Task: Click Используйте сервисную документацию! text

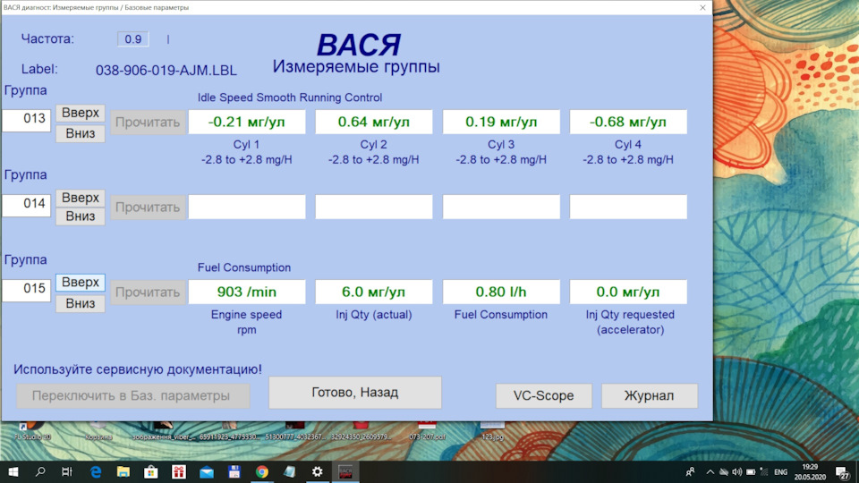Action: tap(138, 369)
